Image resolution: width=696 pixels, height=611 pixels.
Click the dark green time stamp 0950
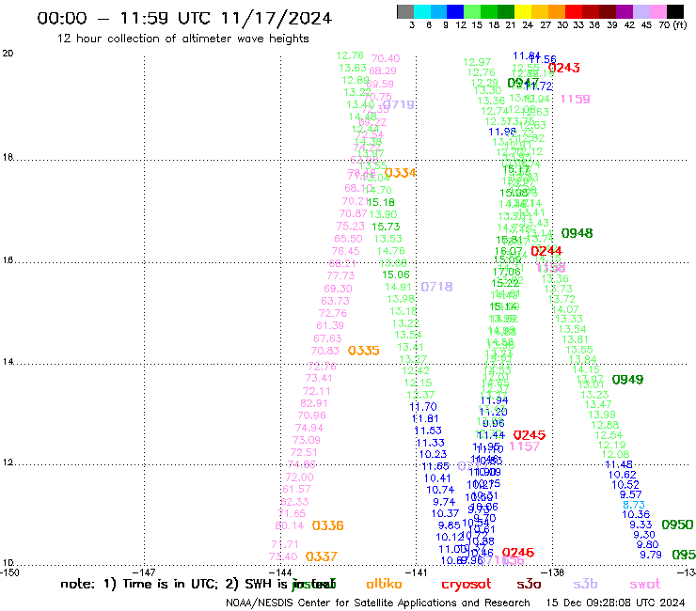pyautogui.click(x=677, y=525)
